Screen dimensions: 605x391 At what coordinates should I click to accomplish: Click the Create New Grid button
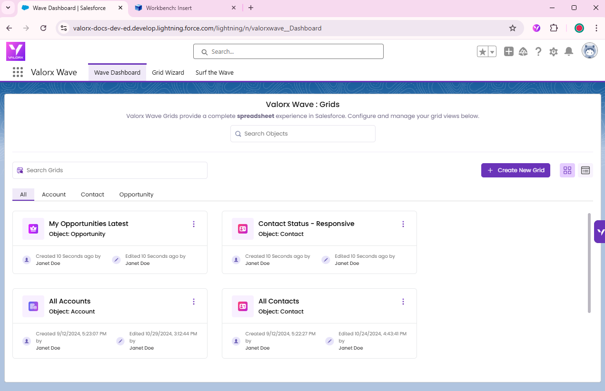click(x=516, y=170)
